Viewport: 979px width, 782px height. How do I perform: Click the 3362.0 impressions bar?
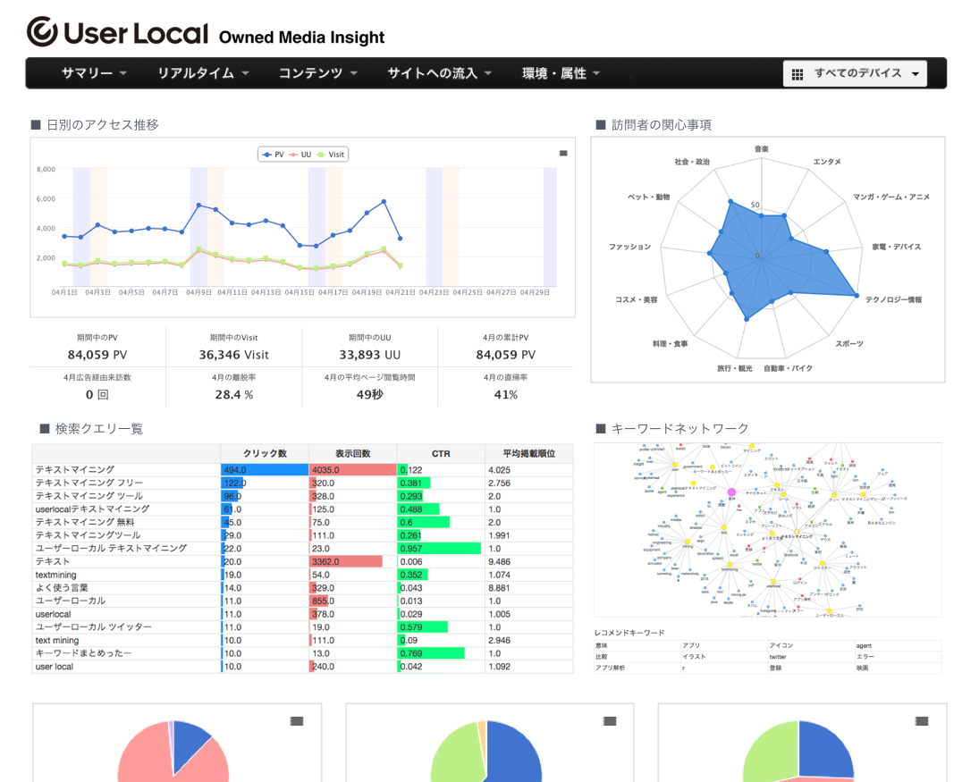tap(346, 561)
